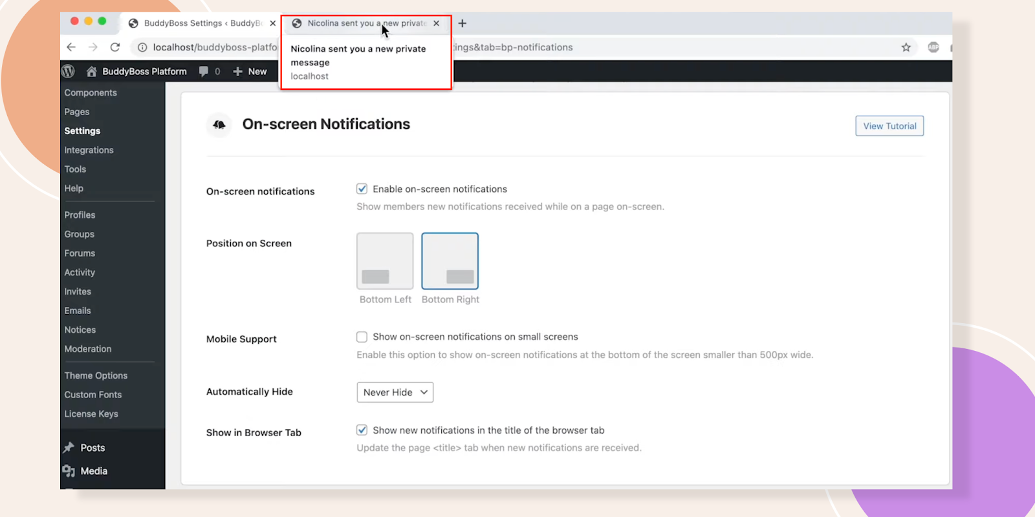
Task: Go to Notices in the sidebar
Action: click(80, 330)
